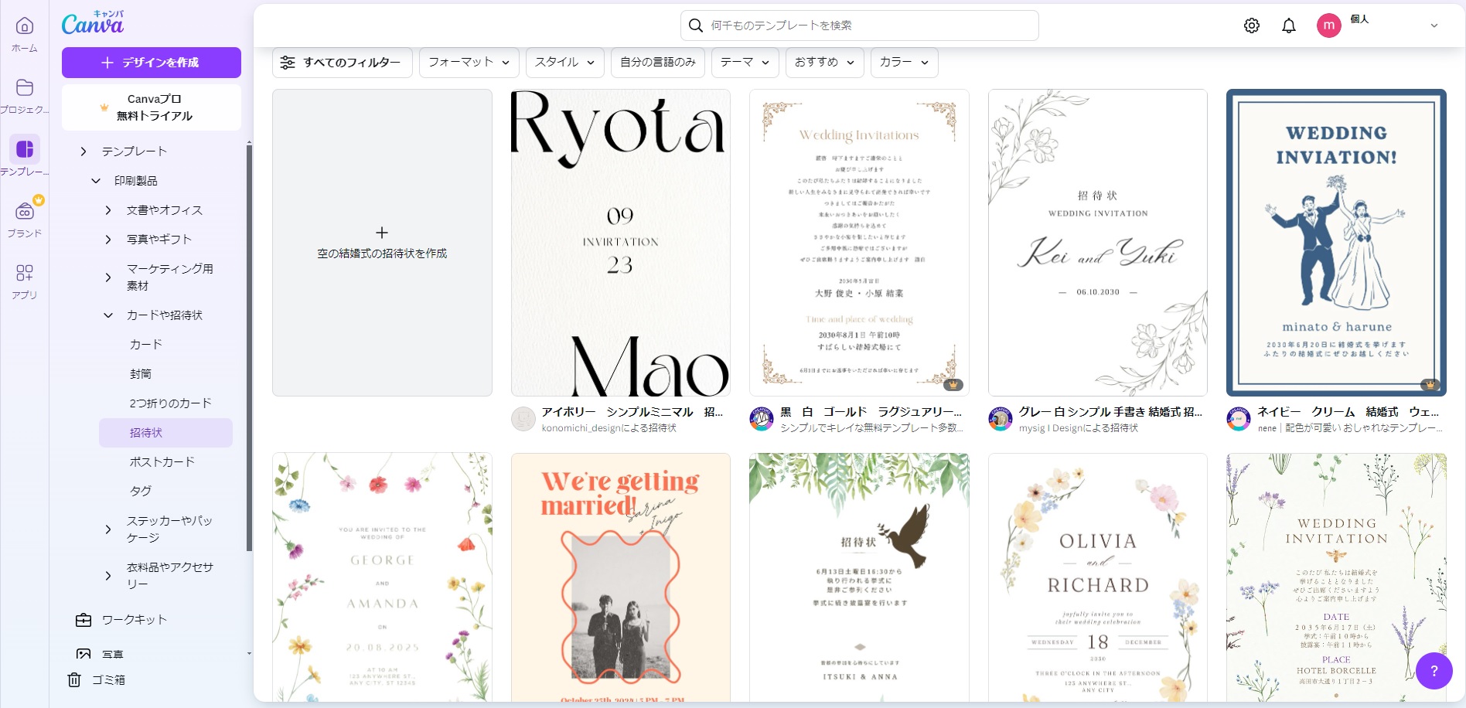1466x708 pixels.
Task: Open the カラー filter dropdown
Action: click(x=904, y=63)
